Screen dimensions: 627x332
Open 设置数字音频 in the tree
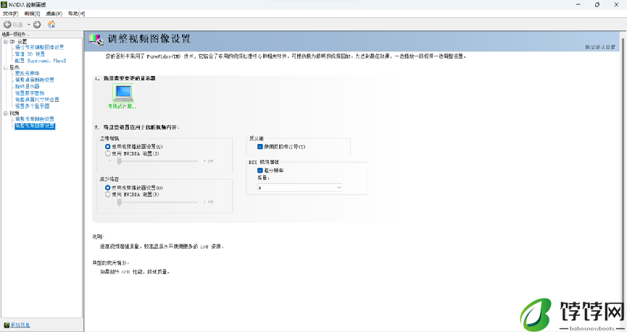click(x=30, y=93)
